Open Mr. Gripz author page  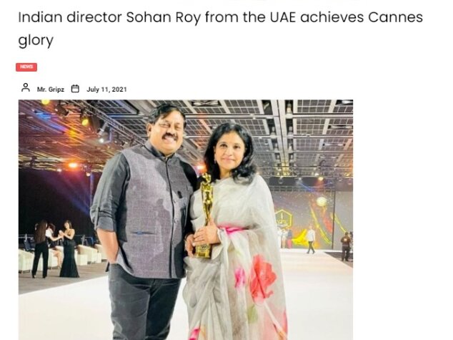pos(51,89)
